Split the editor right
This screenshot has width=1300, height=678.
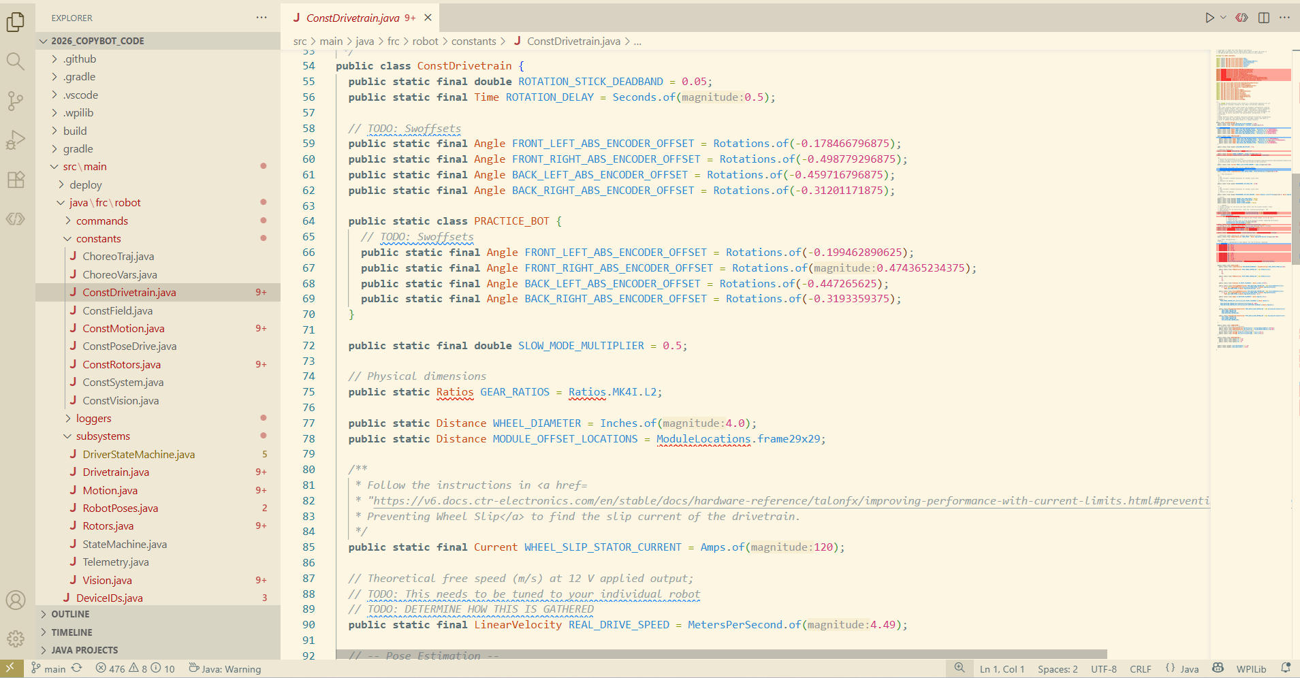(x=1264, y=18)
